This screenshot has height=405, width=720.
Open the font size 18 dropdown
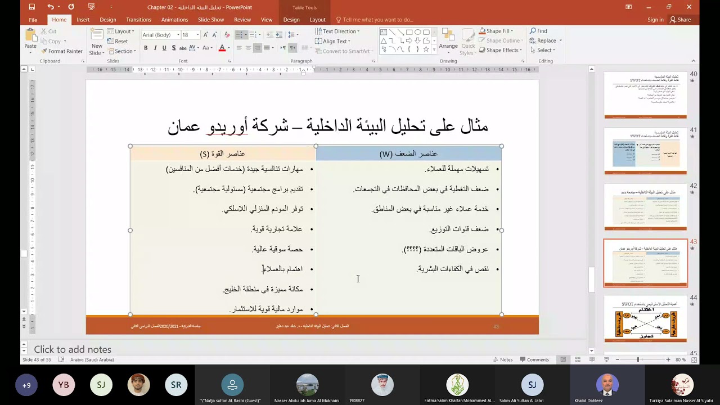pyautogui.click(x=197, y=35)
